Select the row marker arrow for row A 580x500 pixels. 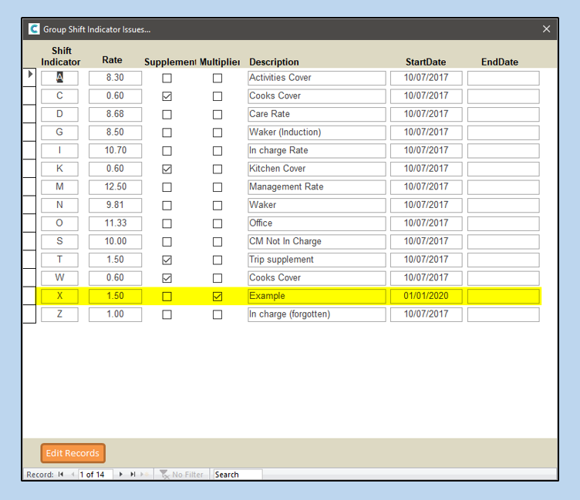point(30,76)
